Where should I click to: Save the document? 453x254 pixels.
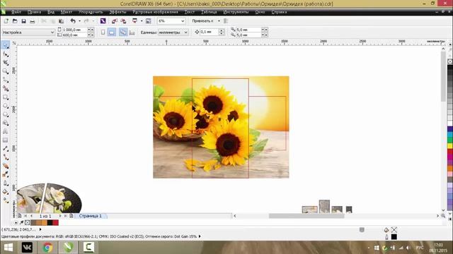23,21
